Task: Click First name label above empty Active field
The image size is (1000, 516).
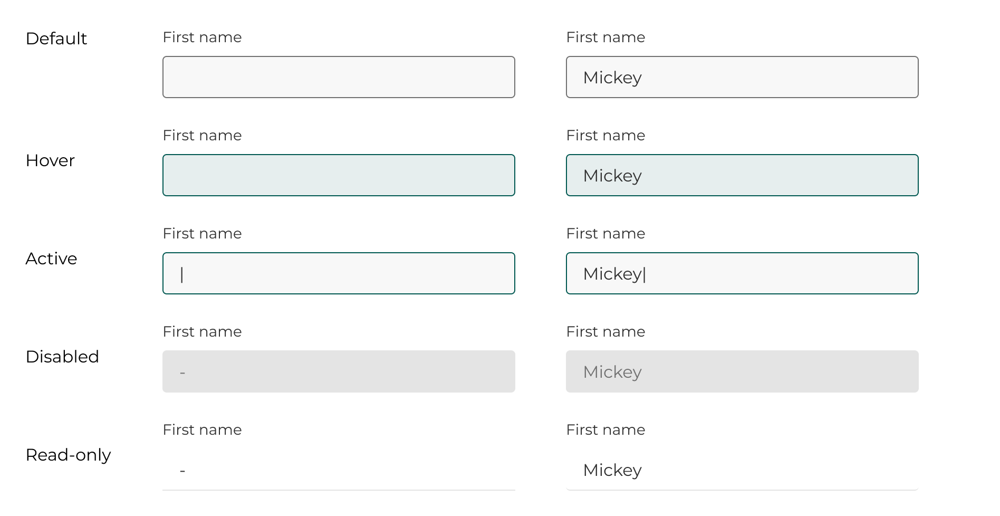Action: point(202,233)
